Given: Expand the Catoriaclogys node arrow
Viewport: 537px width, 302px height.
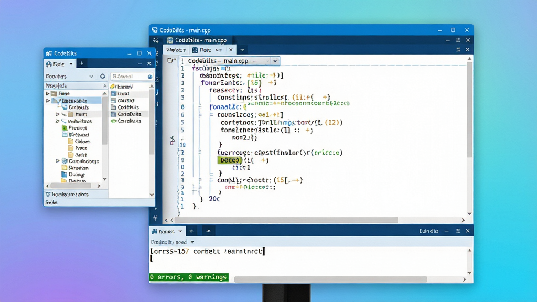Looking at the screenshot, I should click(x=58, y=161).
